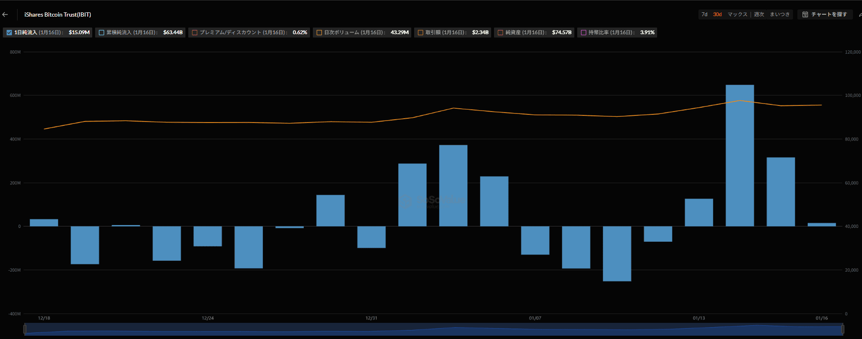The height and width of the screenshot is (339, 862).
Task: Click the left handle of range slider
Action: tap(25, 329)
